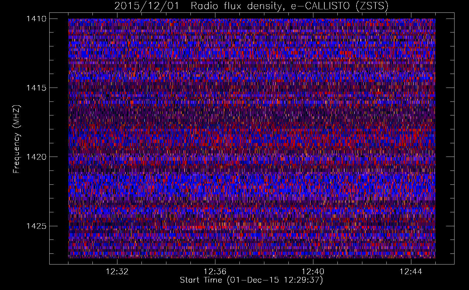
Task: Click the 1415 frequency tick label
Action: [x=36, y=88]
